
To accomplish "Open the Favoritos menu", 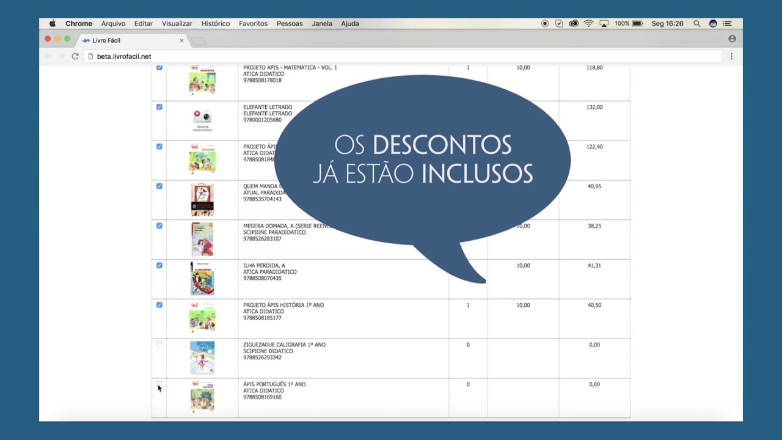I will [x=254, y=24].
